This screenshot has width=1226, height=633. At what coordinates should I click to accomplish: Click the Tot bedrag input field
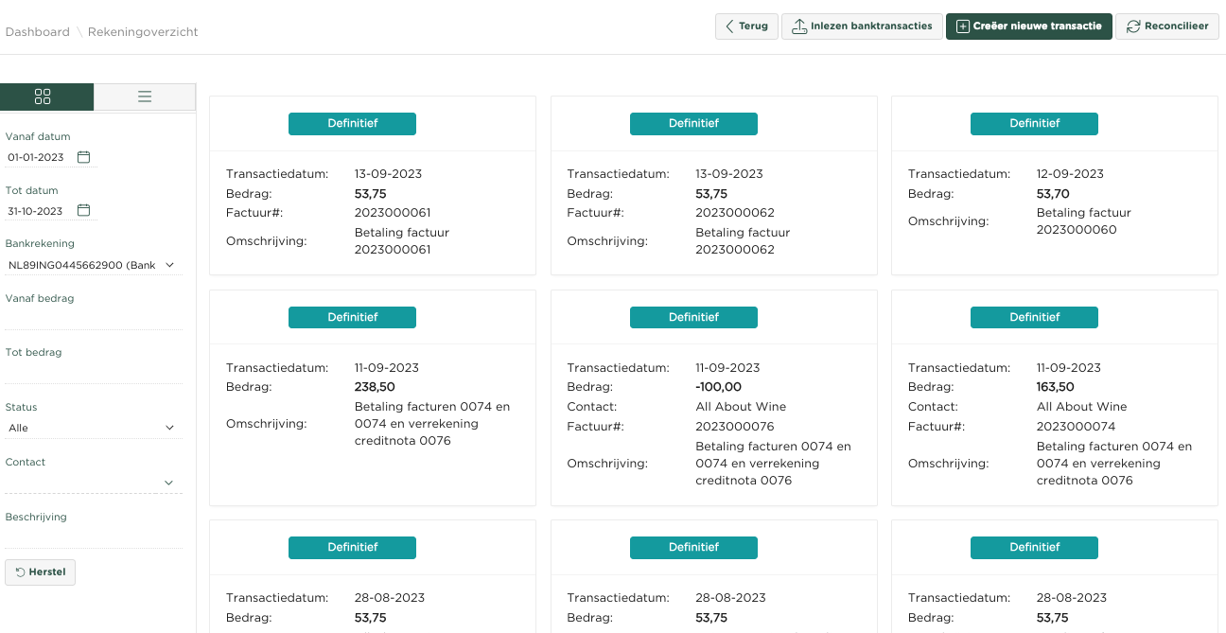pyautogui.click(x=92, y=373)
